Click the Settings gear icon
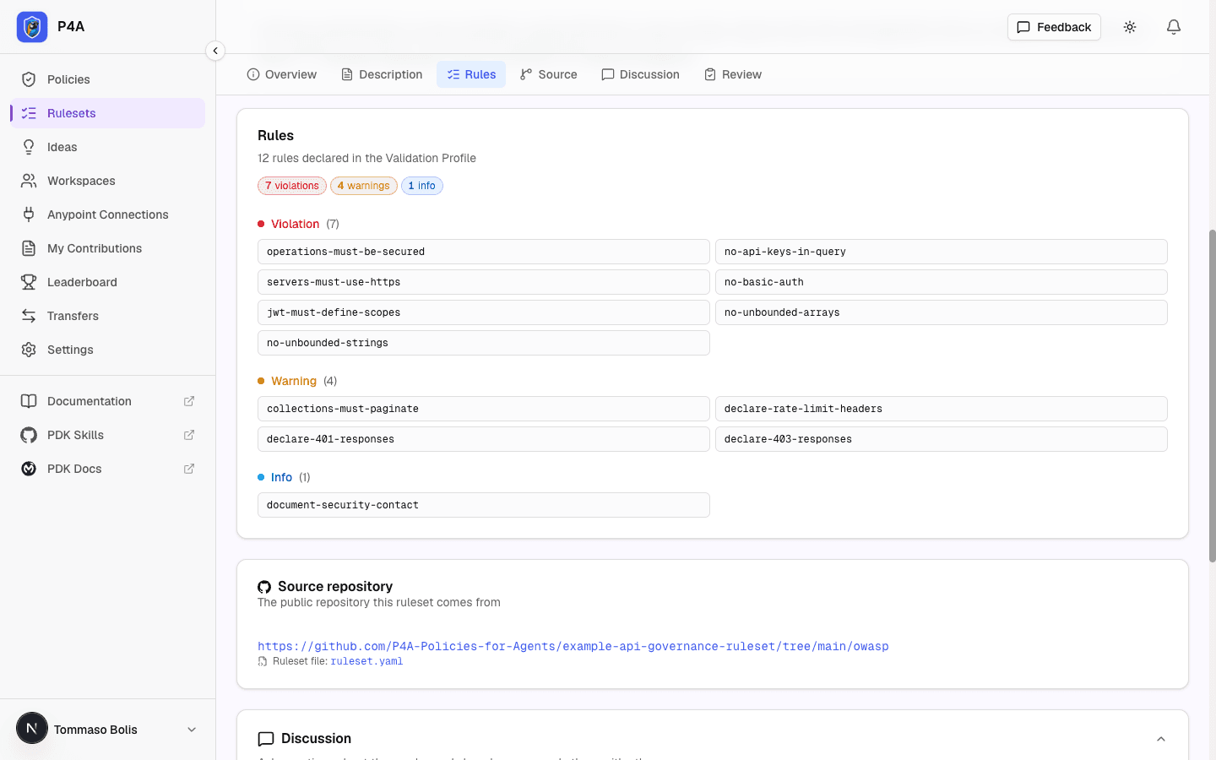This screenshot has height=760, width=1216. pos(29,350)
